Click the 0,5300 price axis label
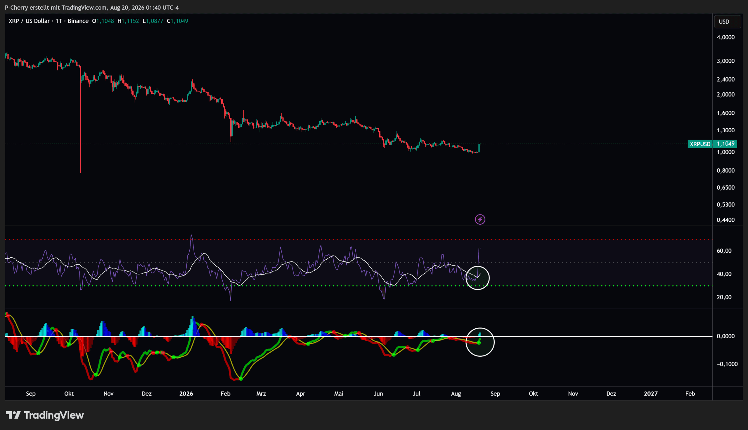748x430 pixels. coord(726,205)
